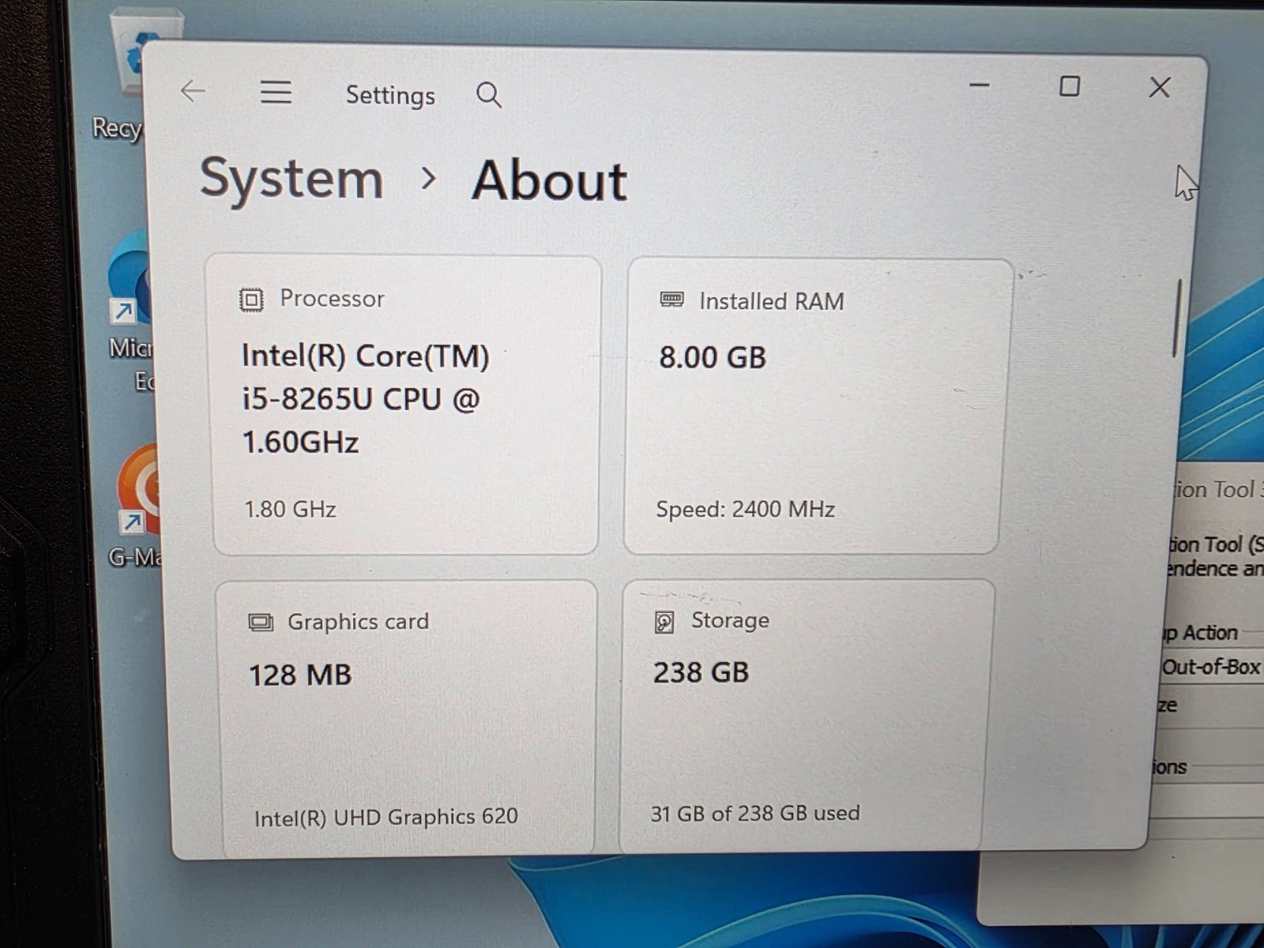
Task: Click the Storage drive icon
Action: (x=664, y=622)
